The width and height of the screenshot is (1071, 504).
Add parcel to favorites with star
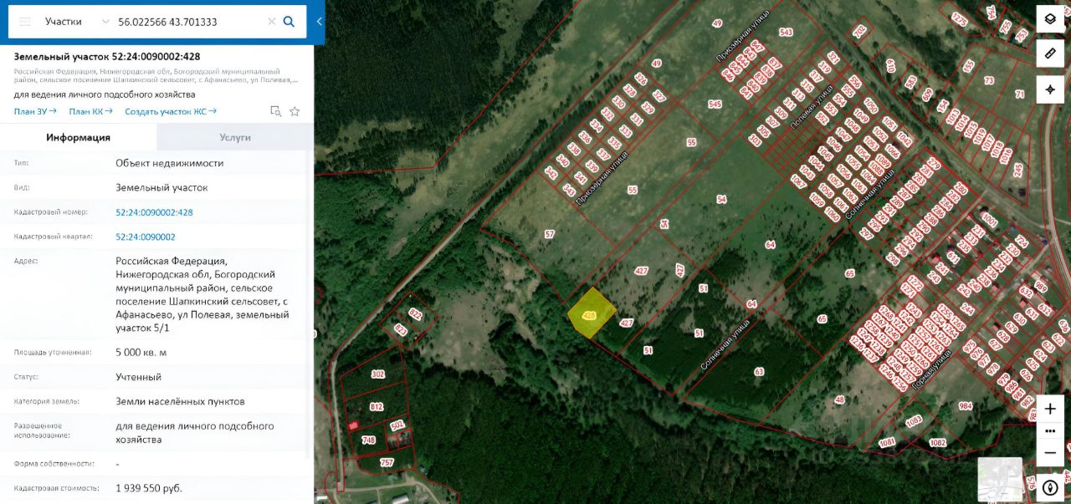(x=295, y=111)
